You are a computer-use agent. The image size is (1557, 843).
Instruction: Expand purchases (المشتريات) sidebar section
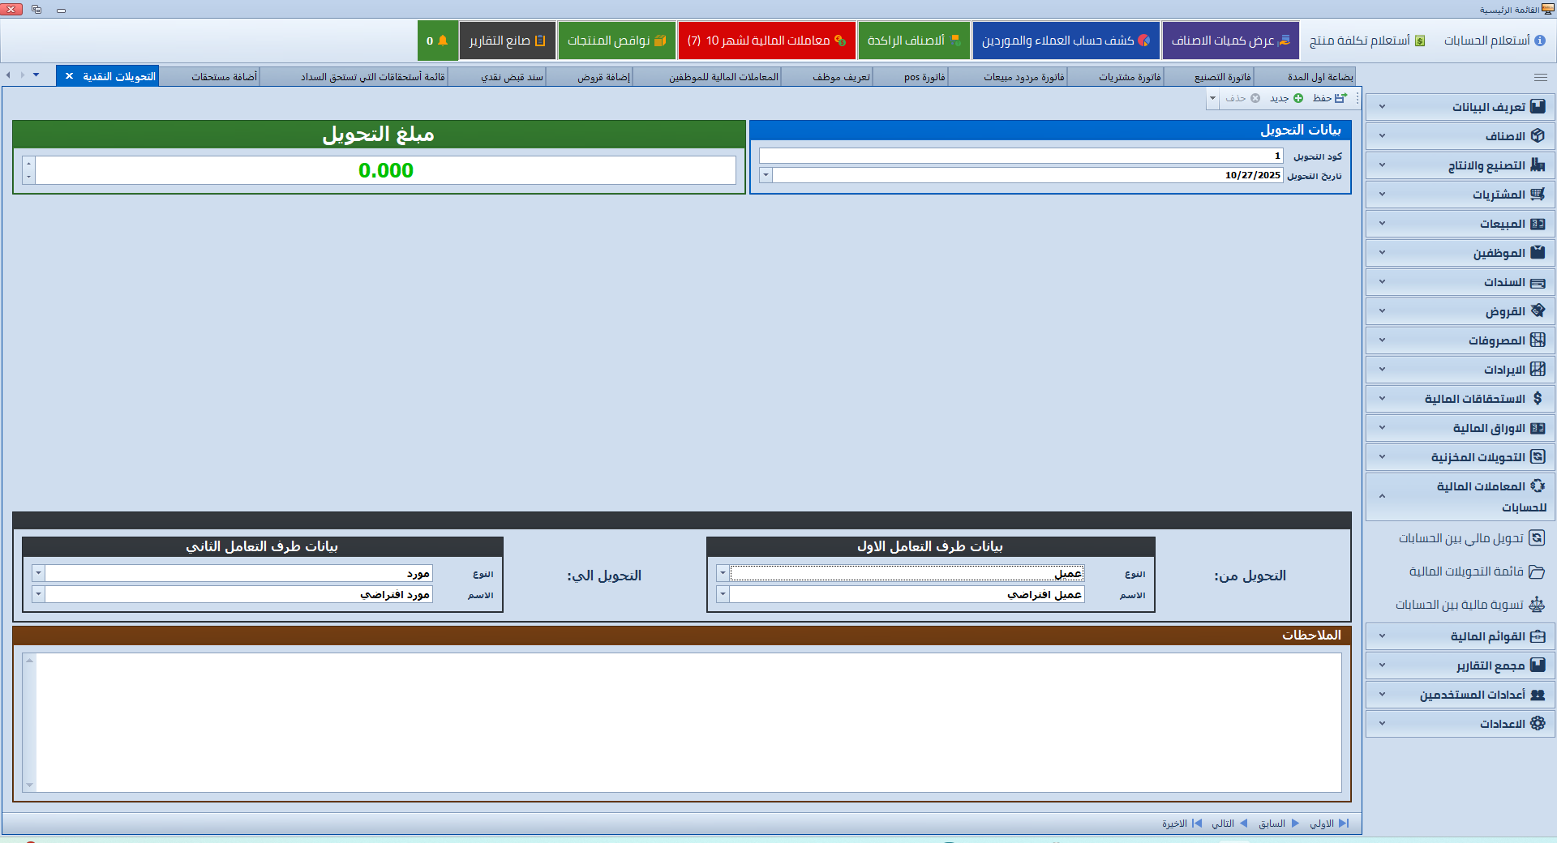point(1460,195)
